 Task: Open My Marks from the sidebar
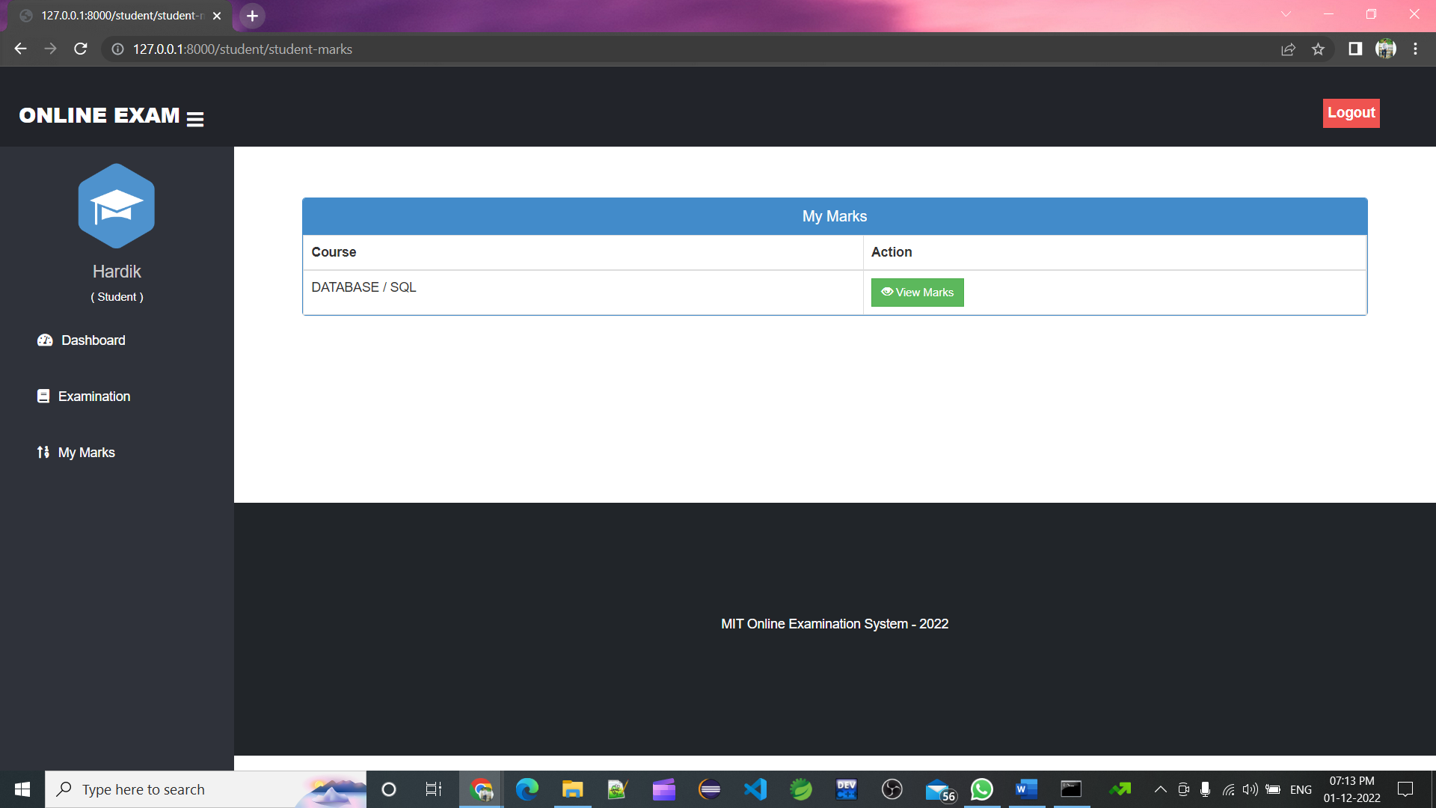[87, 453]
